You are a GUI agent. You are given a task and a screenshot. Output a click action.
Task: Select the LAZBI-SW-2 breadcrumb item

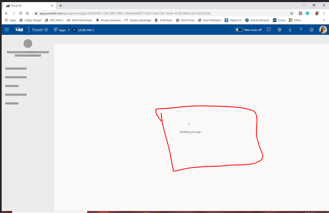[84, 30]
